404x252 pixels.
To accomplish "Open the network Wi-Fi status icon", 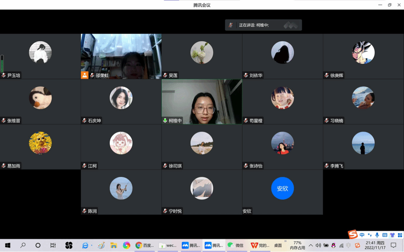I will pos(341,245).
